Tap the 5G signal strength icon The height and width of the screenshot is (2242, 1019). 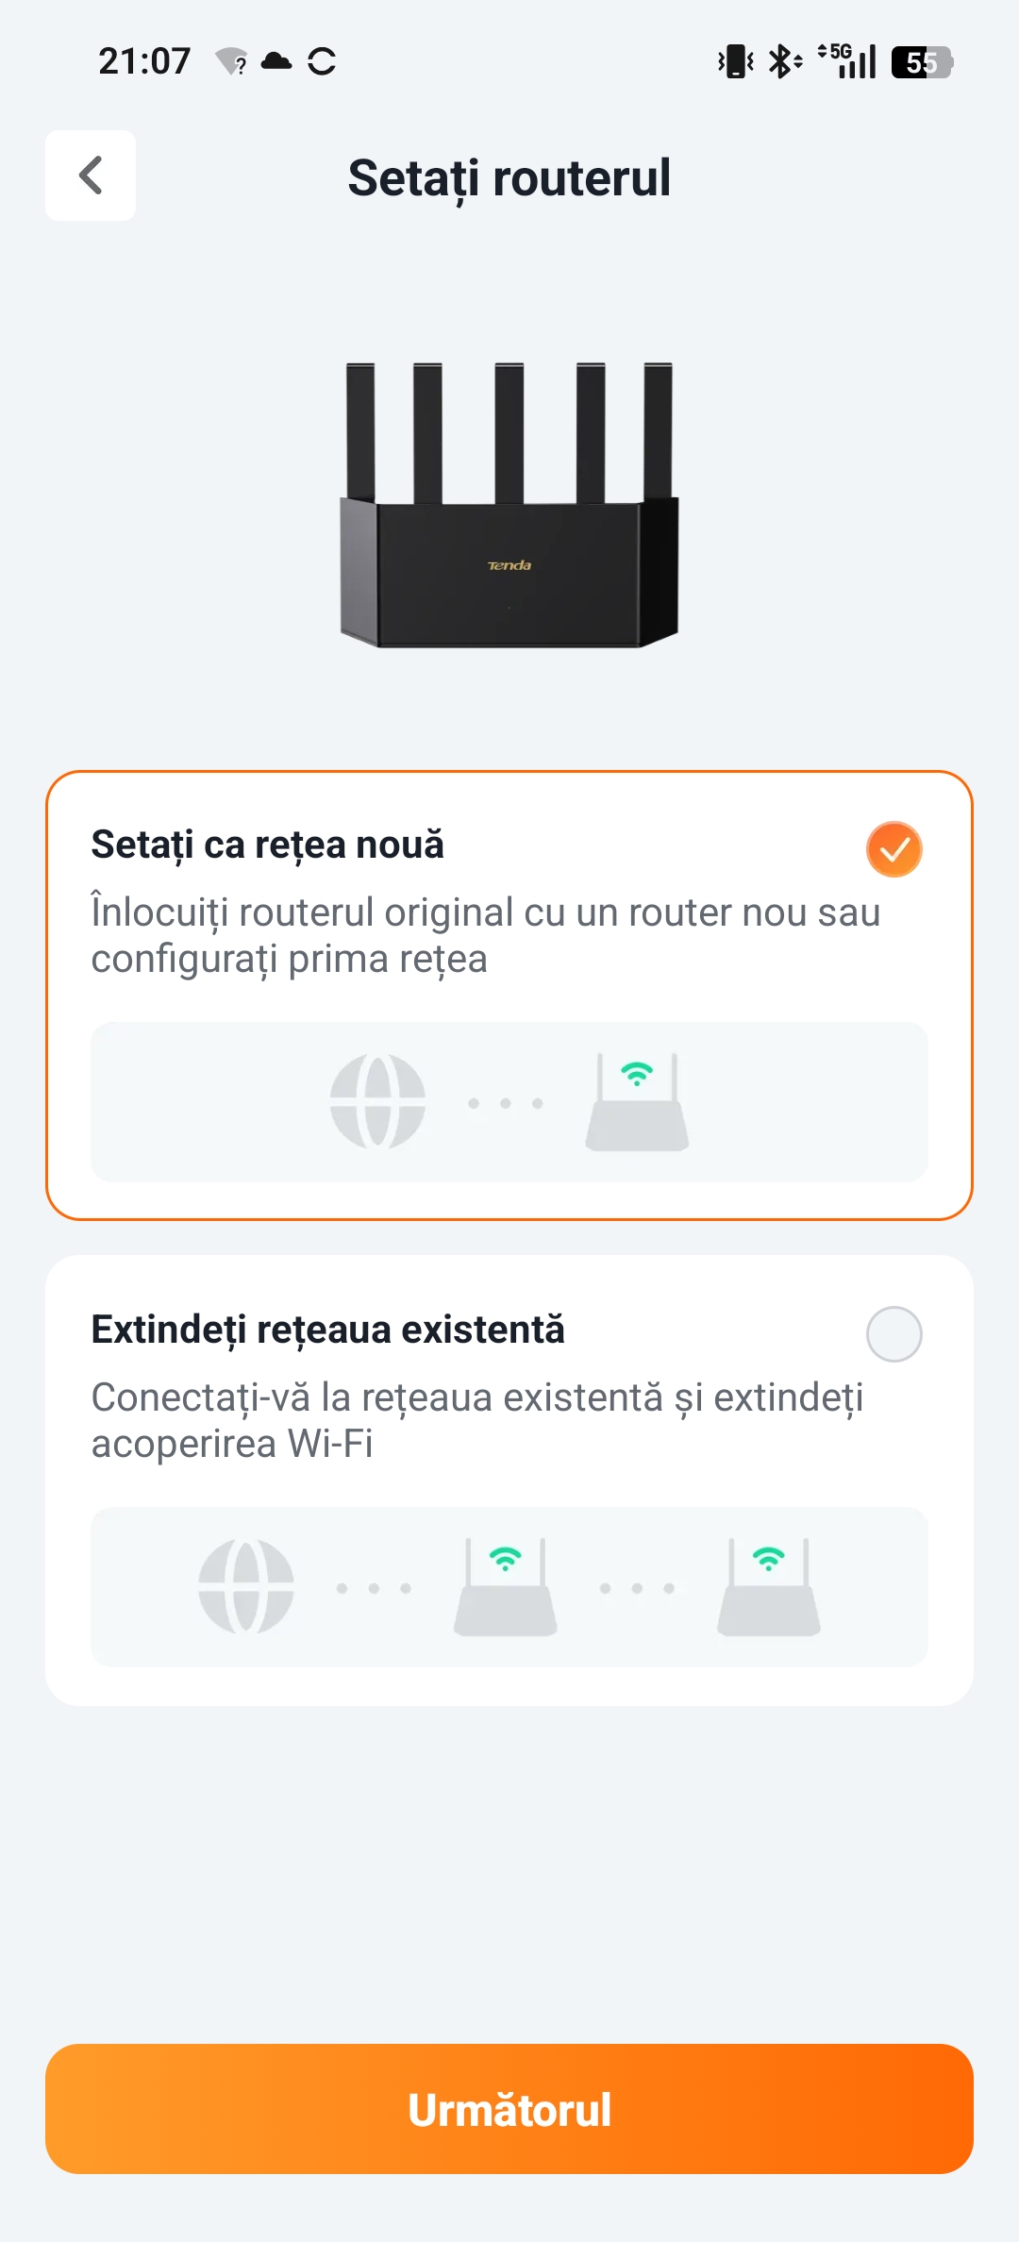[x=848, y=61]
